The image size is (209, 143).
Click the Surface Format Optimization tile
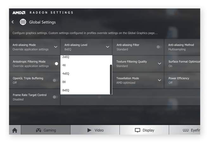(x=182, y=64)
